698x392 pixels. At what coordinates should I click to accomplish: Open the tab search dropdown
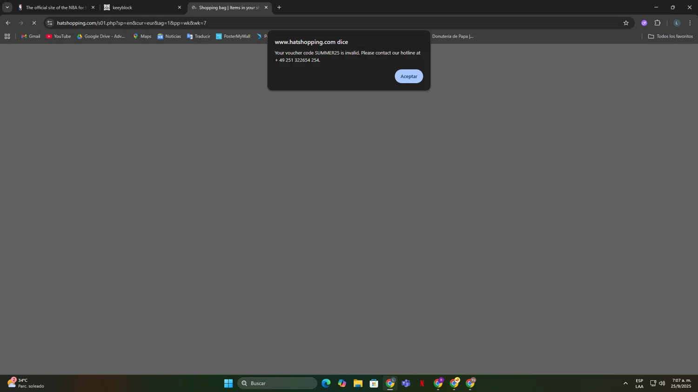[x=7, y=7]
